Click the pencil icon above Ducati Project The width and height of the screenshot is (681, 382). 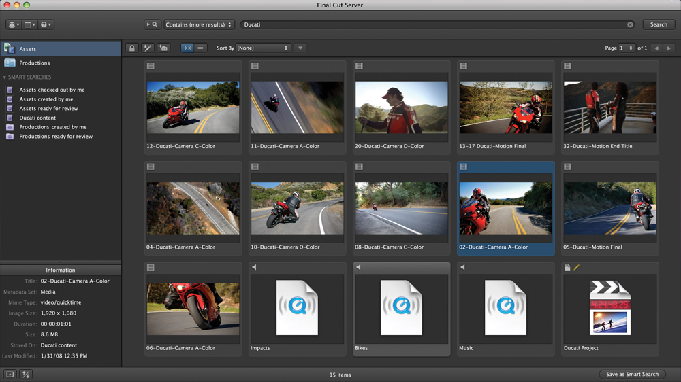tap(576, 268)
